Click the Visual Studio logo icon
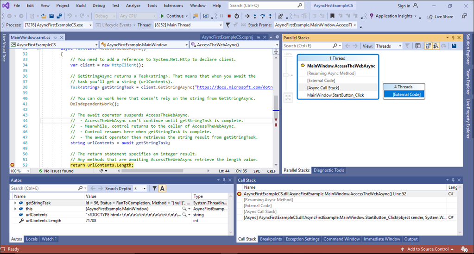The height and width of the screenshot is (254, 474). (6, 6)
